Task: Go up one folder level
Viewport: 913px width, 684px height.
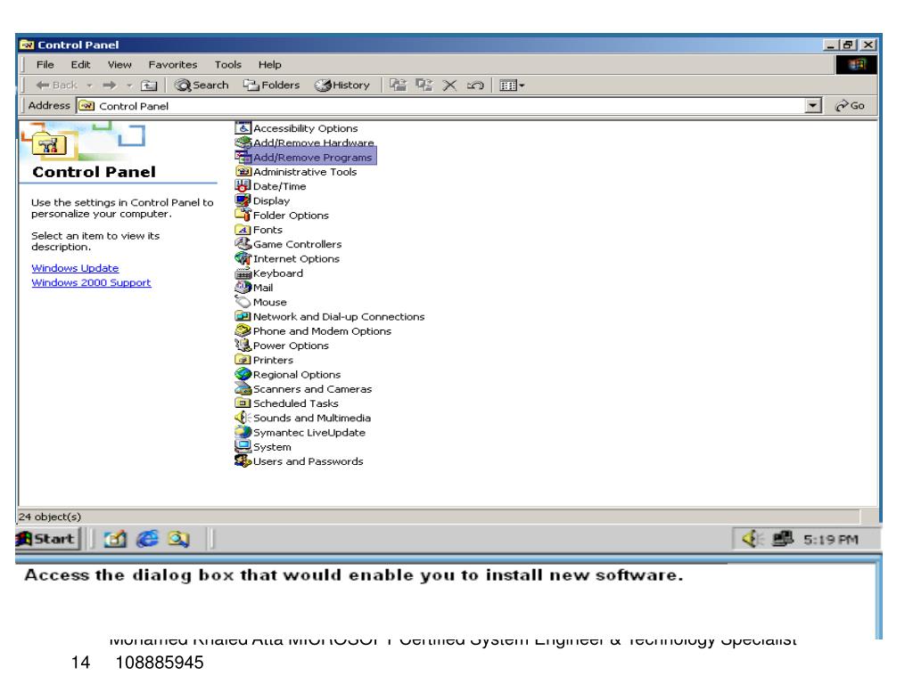Action: [149, 85]
